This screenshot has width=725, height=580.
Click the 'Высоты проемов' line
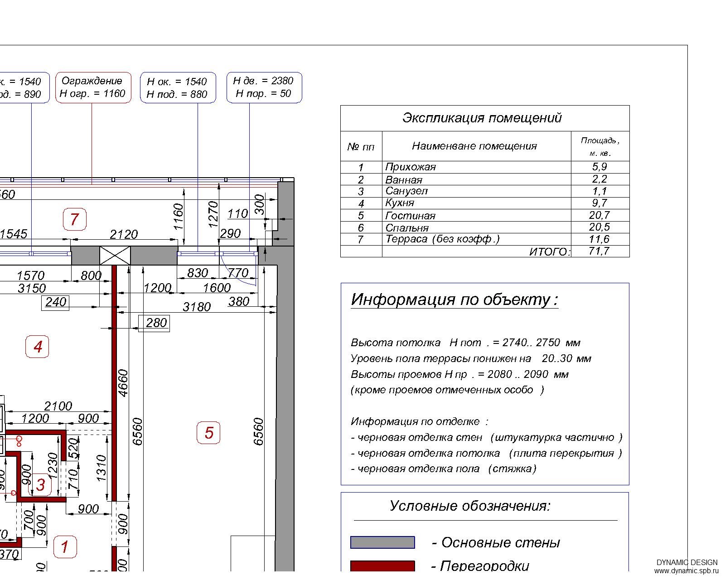click(459, 374)
